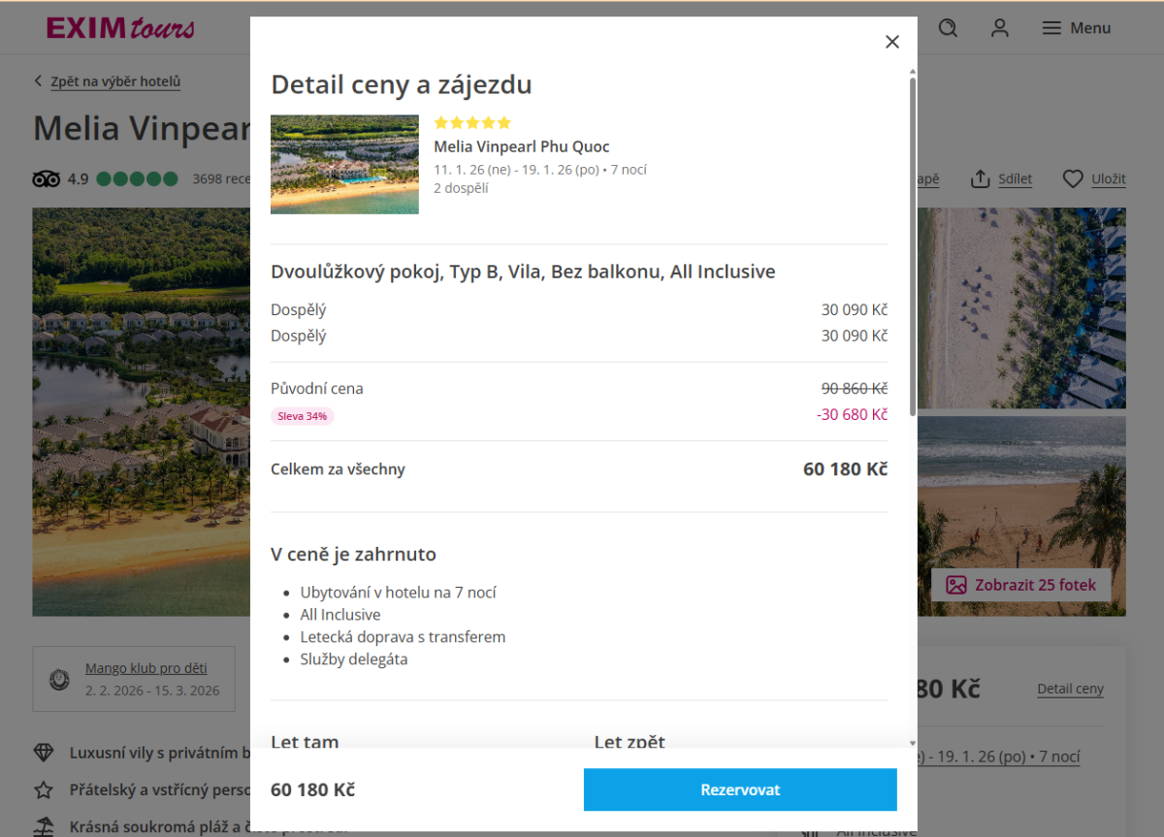Click the Sdílet share icon
Viewport: 1164px width, 837px height.
[x=981, y=179]
